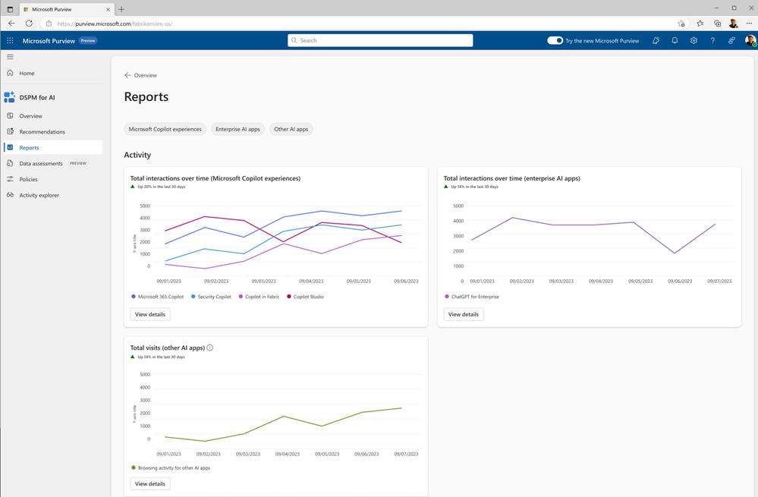Click the Microsoft Purview header title

pos(49,41)
